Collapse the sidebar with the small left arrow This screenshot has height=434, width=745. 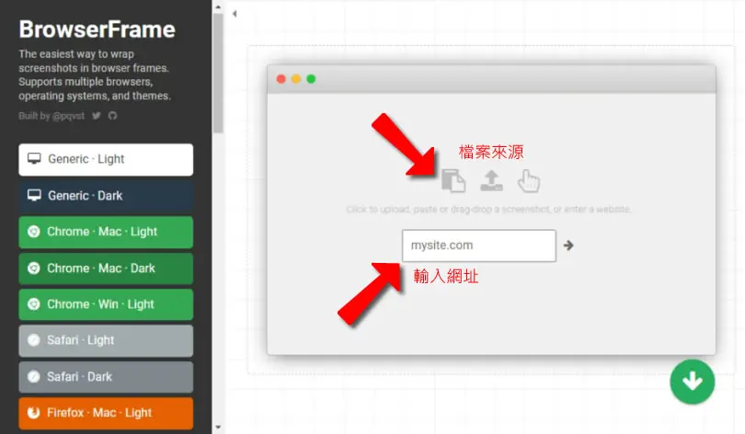pos(235,14)
